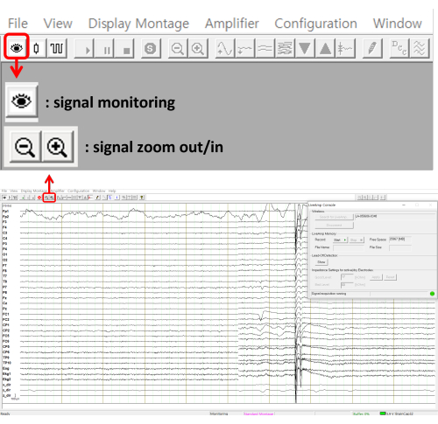Select the Fp1 channel label
Image resolution: width=438 pixels, height=424 pixels.
[6, 212]
